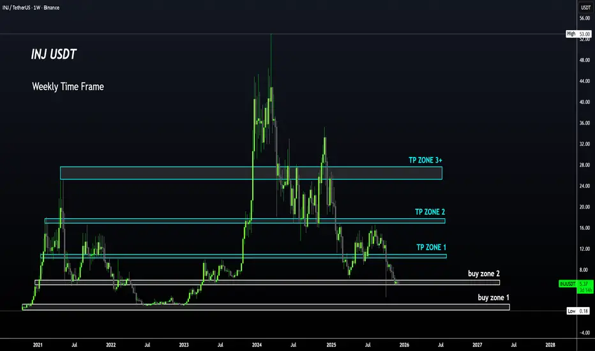Click the High 53.00 price label

578,34
